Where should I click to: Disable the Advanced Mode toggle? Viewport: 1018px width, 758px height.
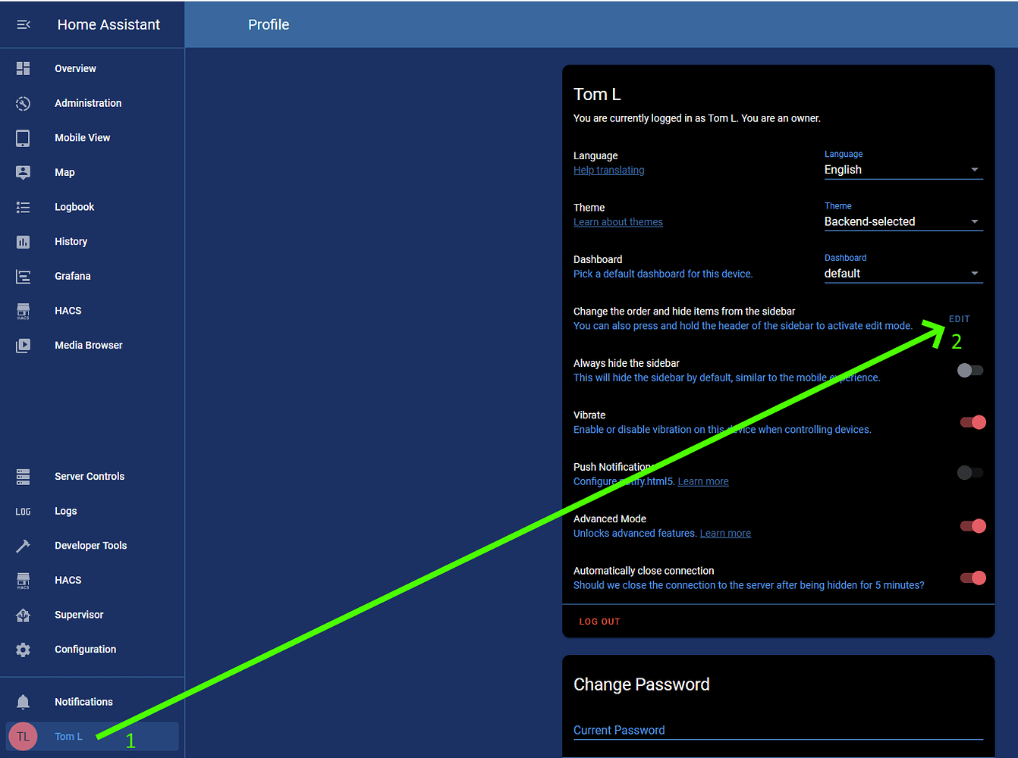[972, 526]
